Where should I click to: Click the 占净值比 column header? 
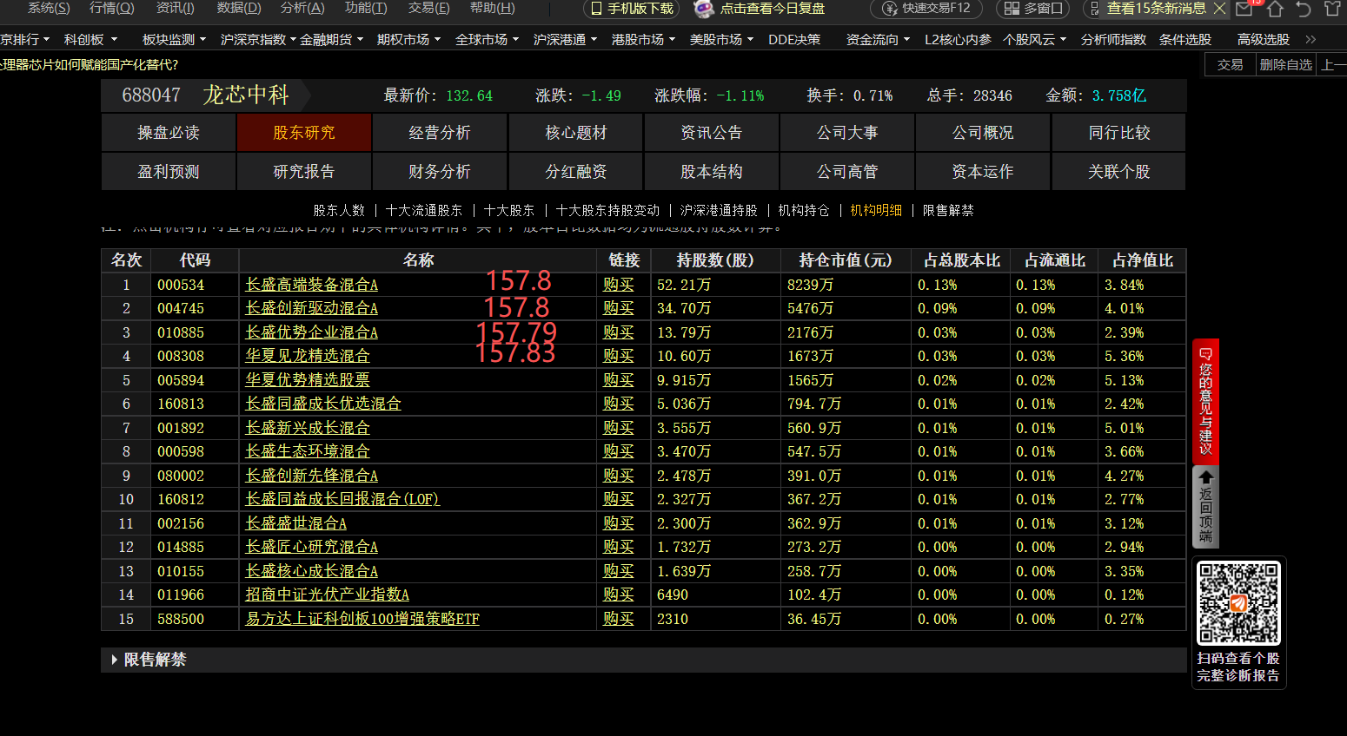click(1142, 260)
